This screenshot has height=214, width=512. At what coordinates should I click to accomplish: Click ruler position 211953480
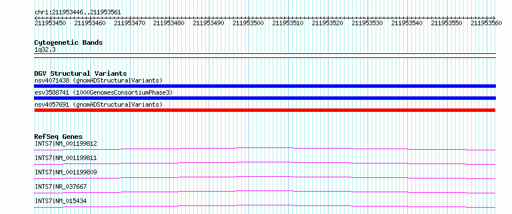click(x=169, y=23)
